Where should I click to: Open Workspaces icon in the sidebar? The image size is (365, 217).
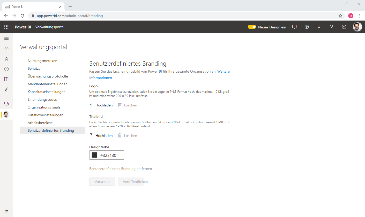click(6, 104)
